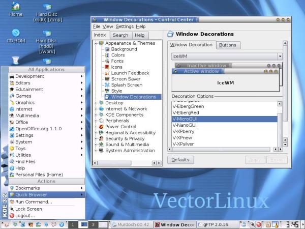Switch to the Search tab
Image resolution: width=305 pixels, height=229 pixels.
coord(120,35)
